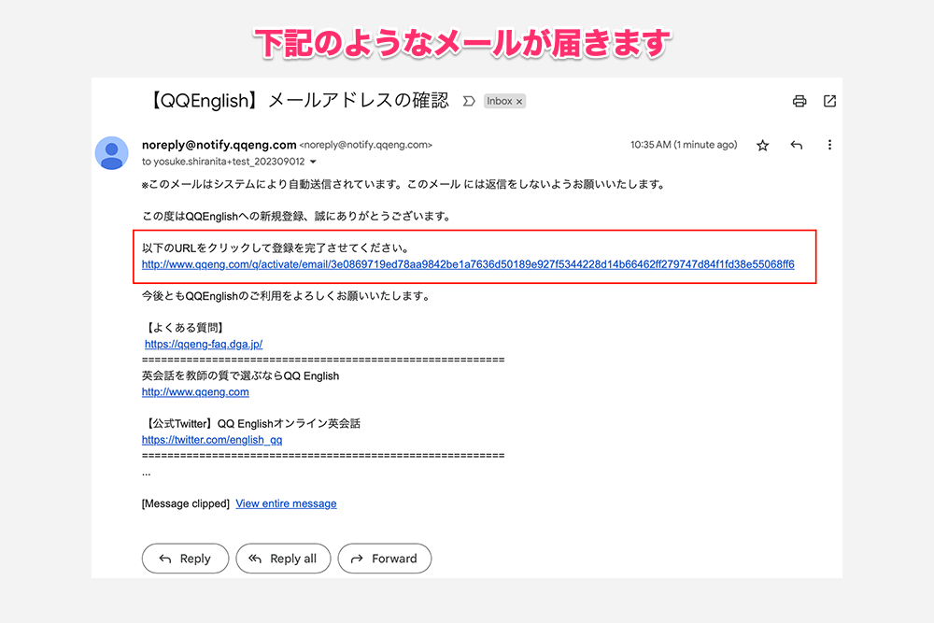
Task: Click the line 英会話を教師の質で選ぶならQQ English
Action: pyautogui.click(x=241, y=375)
